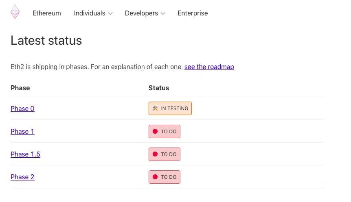Open the Phase 0 link
Screen dimensions: 351x202
[23, 109]
